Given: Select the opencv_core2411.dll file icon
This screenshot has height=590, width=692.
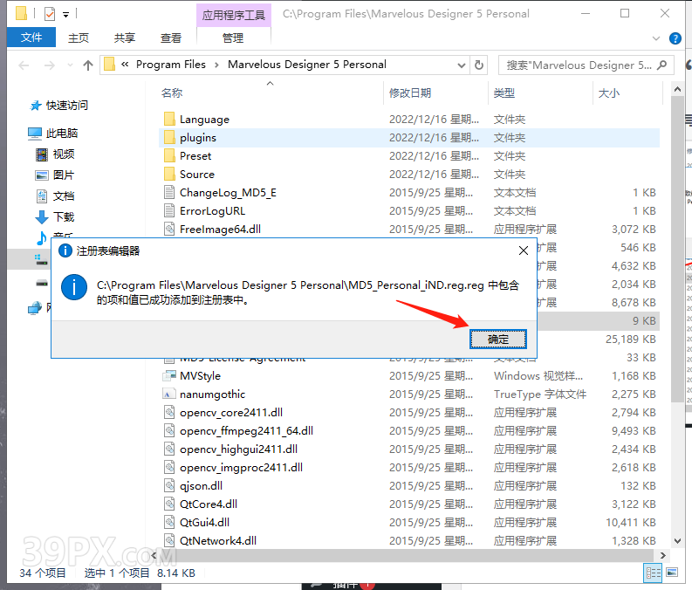Looking at the screenshot, I should tap(169, 412).
